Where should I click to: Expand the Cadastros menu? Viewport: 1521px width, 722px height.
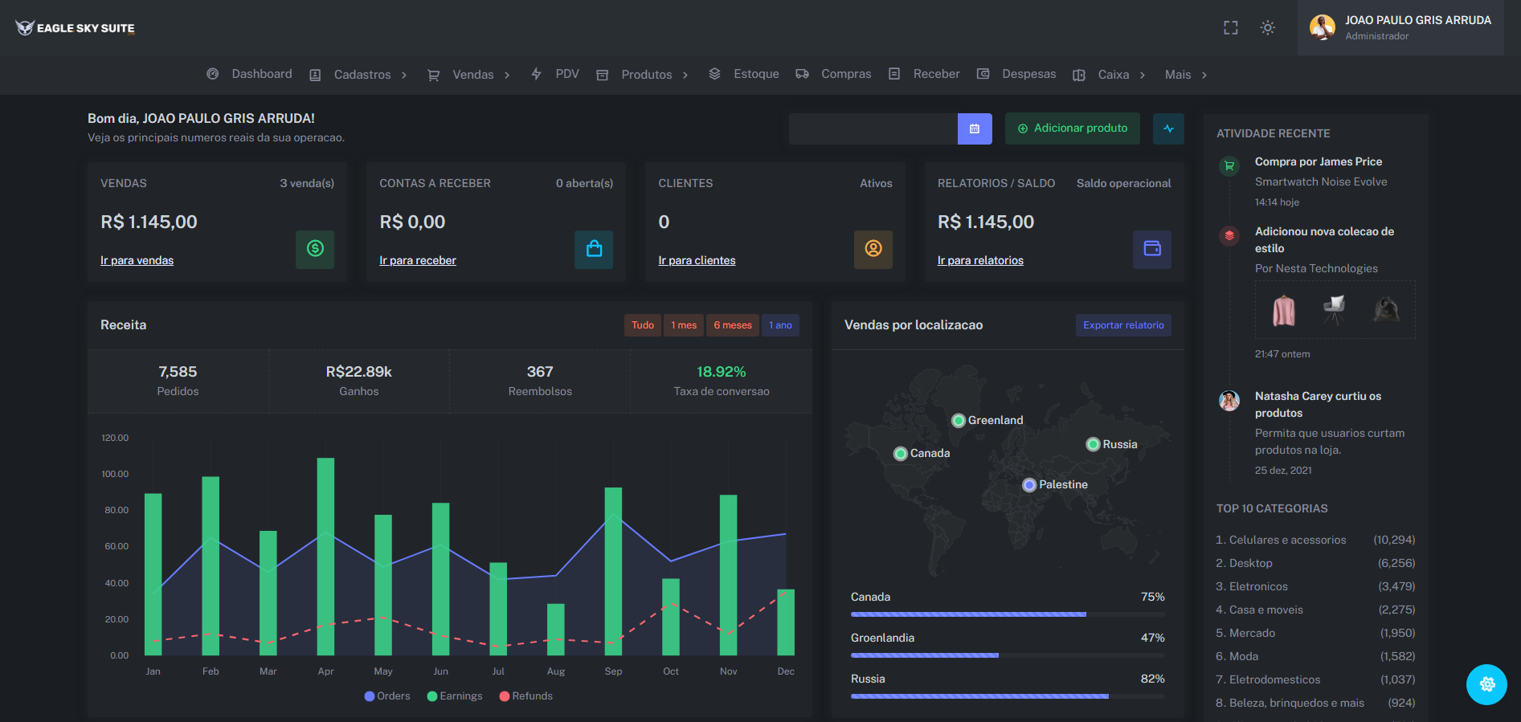[359, 75]
